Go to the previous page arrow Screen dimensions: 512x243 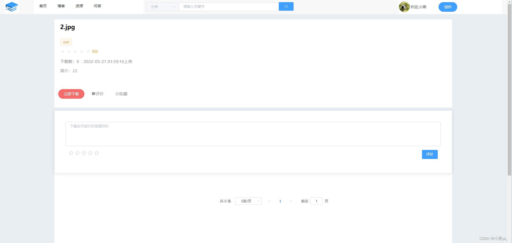269,201
